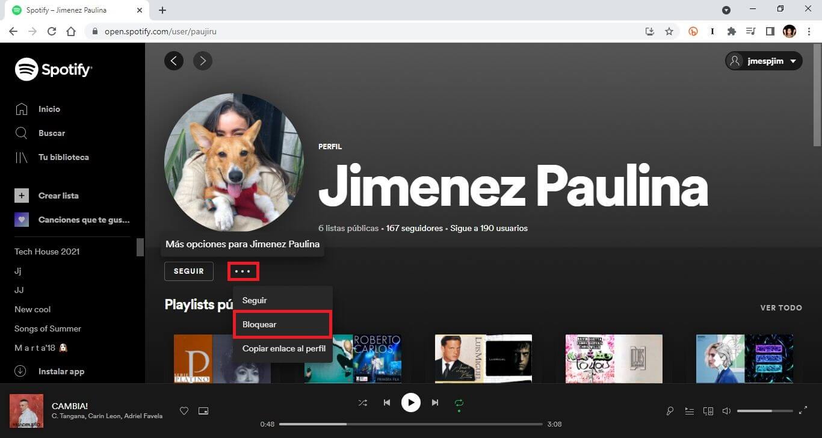Open browser media control icon

pyautogui.click(x=751, y=31)
